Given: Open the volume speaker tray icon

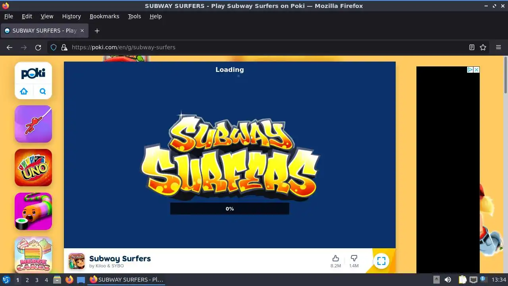Looking at the screenshot, I should [x=448, y=280].
